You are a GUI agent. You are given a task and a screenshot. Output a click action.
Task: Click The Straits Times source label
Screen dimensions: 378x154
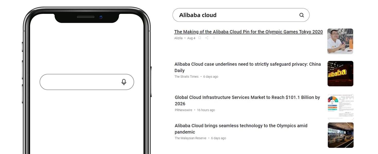tap(186, 76)
